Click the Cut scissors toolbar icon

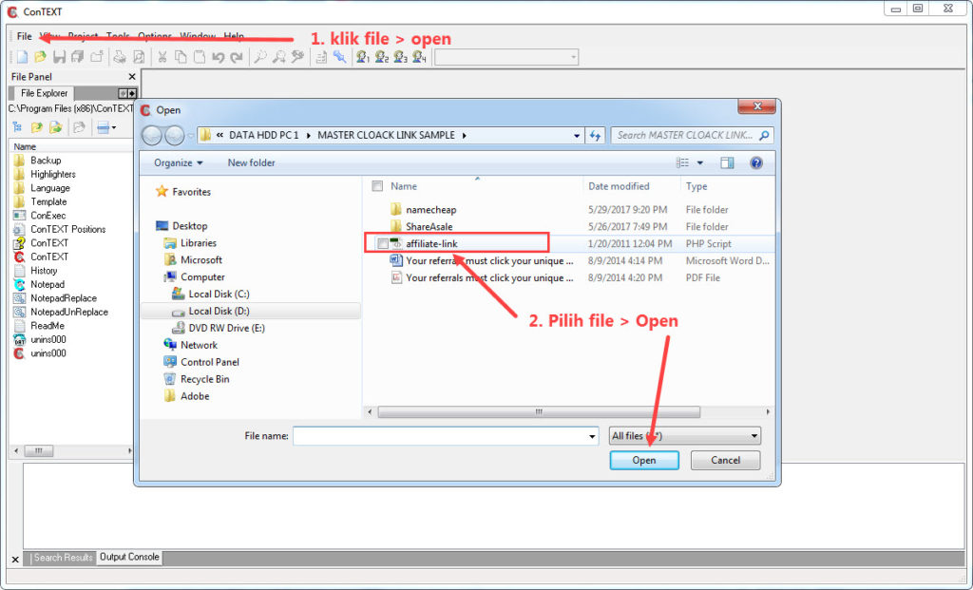162,58
